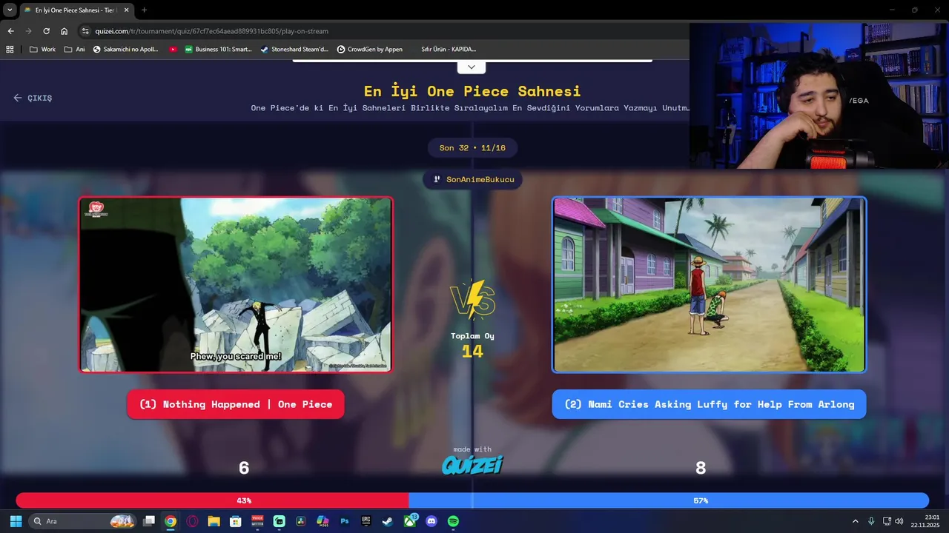The width and height of the screenshot is (949, 533).
Task: Vote for (1) Nothing Happened | One Piece
Action: [236, 404]
